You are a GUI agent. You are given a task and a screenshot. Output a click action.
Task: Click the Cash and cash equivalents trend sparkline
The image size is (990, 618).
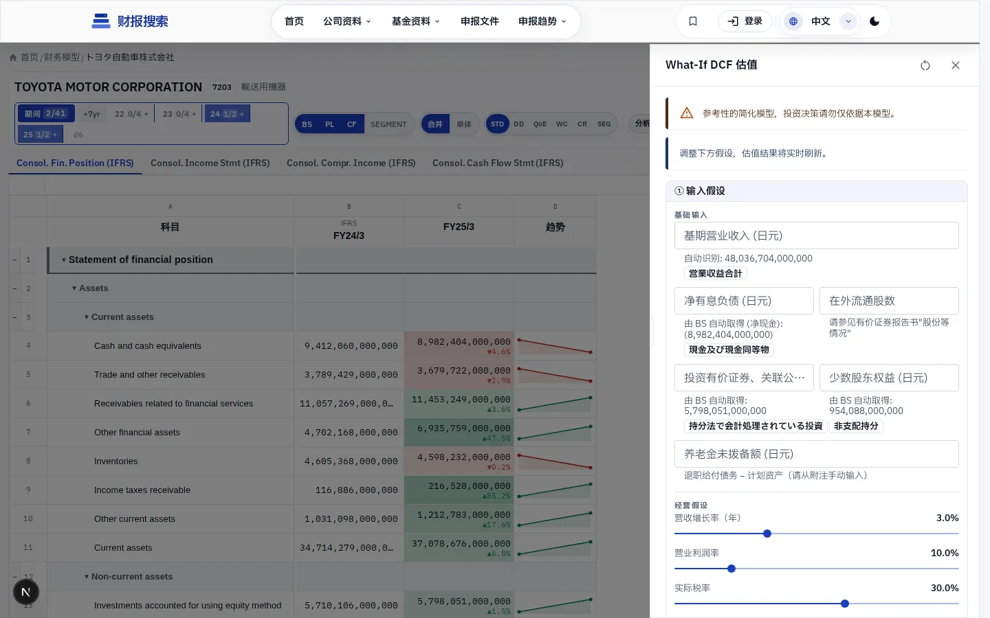555,346
